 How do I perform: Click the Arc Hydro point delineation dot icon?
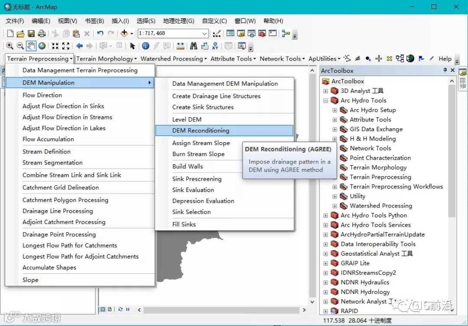(368, 59)
